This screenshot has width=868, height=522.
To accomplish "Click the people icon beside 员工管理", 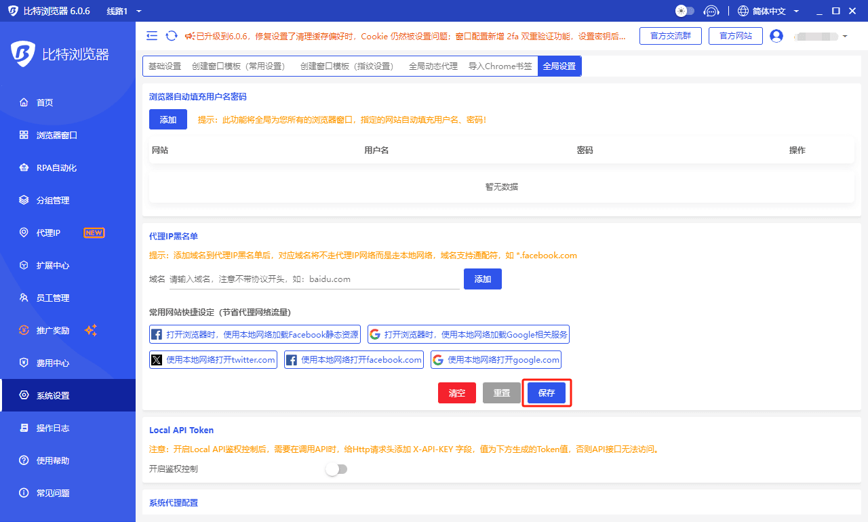I will [x=24, y=298].
